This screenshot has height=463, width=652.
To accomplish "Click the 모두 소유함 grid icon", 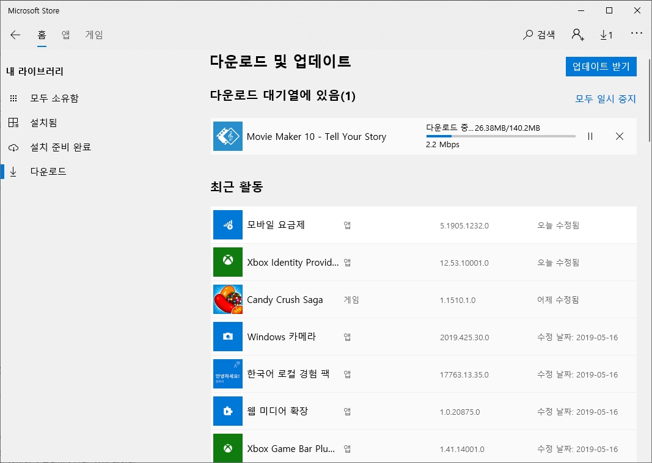I will click(13, 98).
